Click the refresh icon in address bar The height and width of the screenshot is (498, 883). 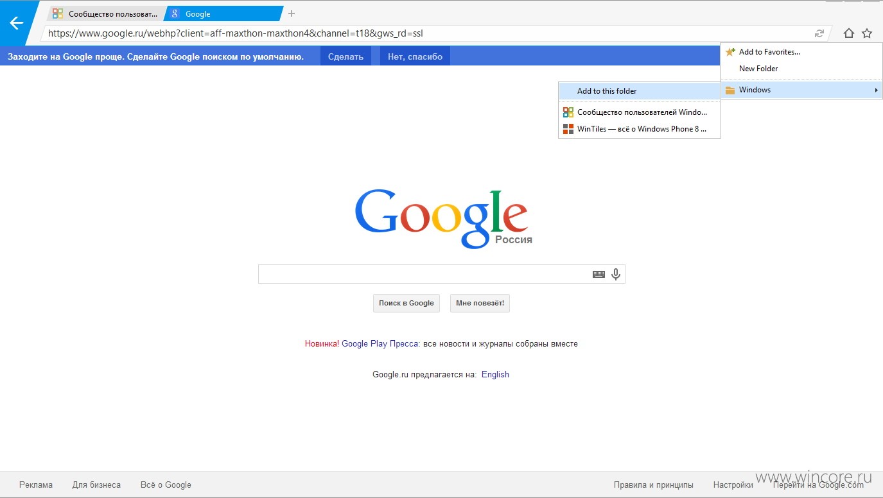point(819,33)
